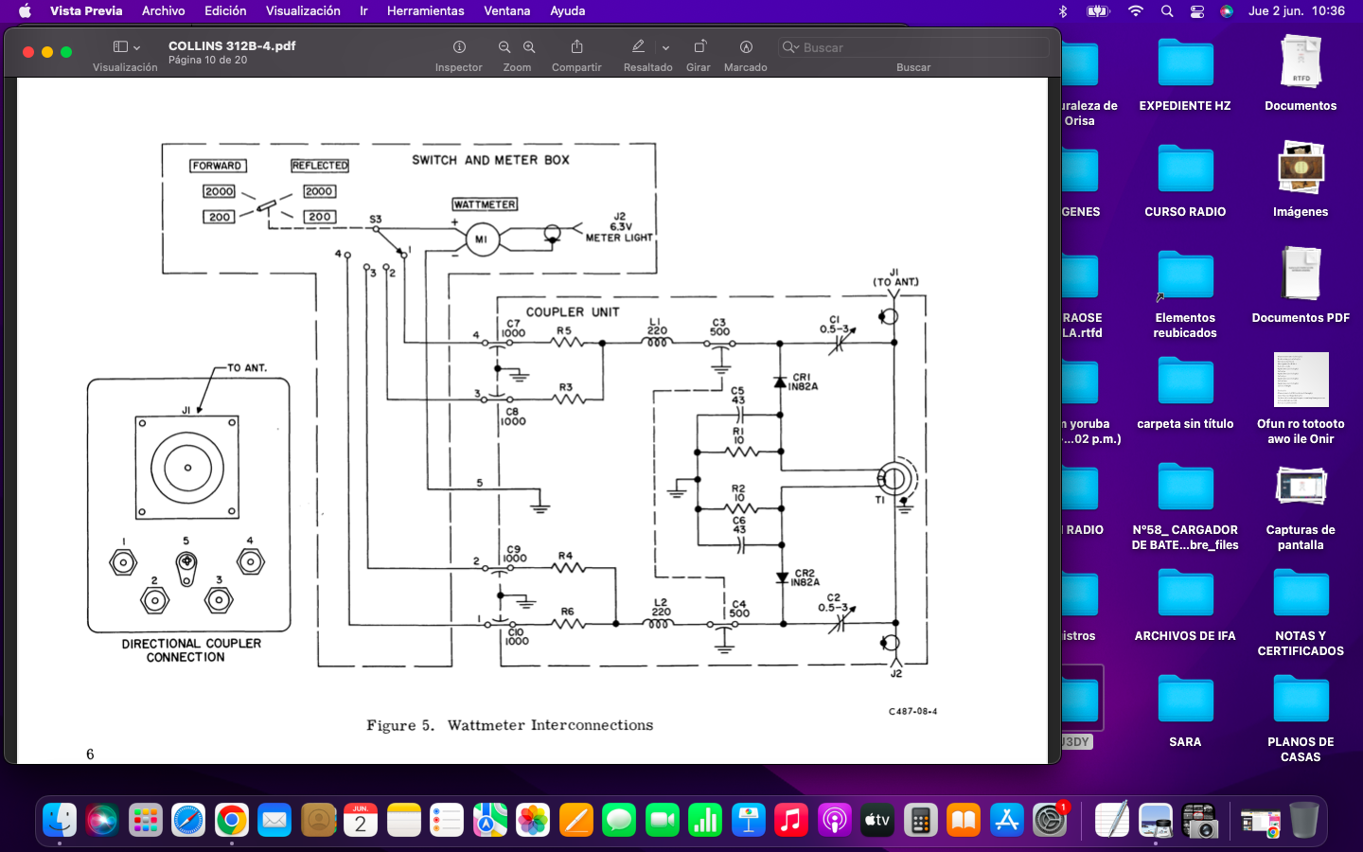The width and height of the screenshot is (1363, 852).
Task: Open the Ventana menu
Action: click(506, 10)
